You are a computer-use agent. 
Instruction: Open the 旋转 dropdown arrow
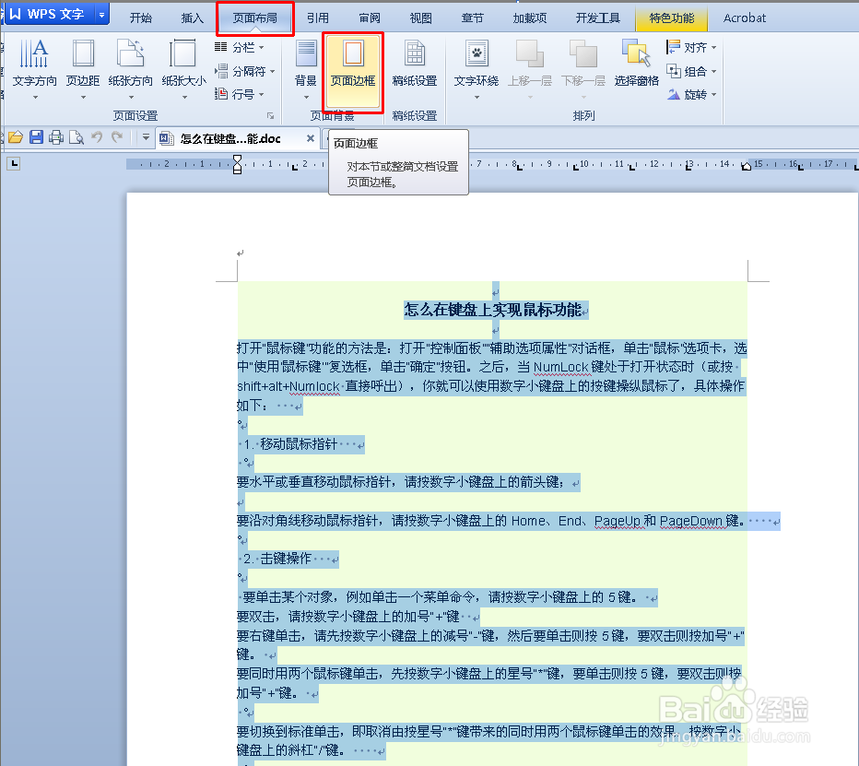[x=713, y=95]
